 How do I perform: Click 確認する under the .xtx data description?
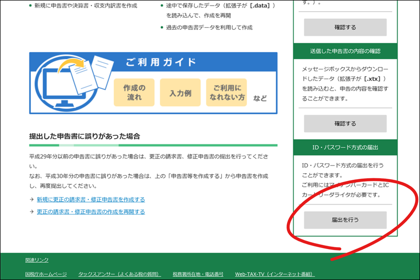pos(345,124)
